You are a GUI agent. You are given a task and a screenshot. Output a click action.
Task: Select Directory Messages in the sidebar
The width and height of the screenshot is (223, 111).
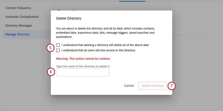click(x=19, y=26)
